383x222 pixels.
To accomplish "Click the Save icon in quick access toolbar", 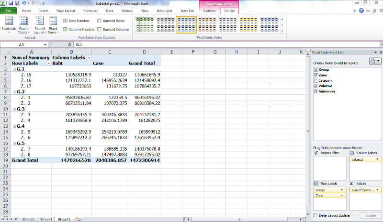I will click(x=11, y=3).
